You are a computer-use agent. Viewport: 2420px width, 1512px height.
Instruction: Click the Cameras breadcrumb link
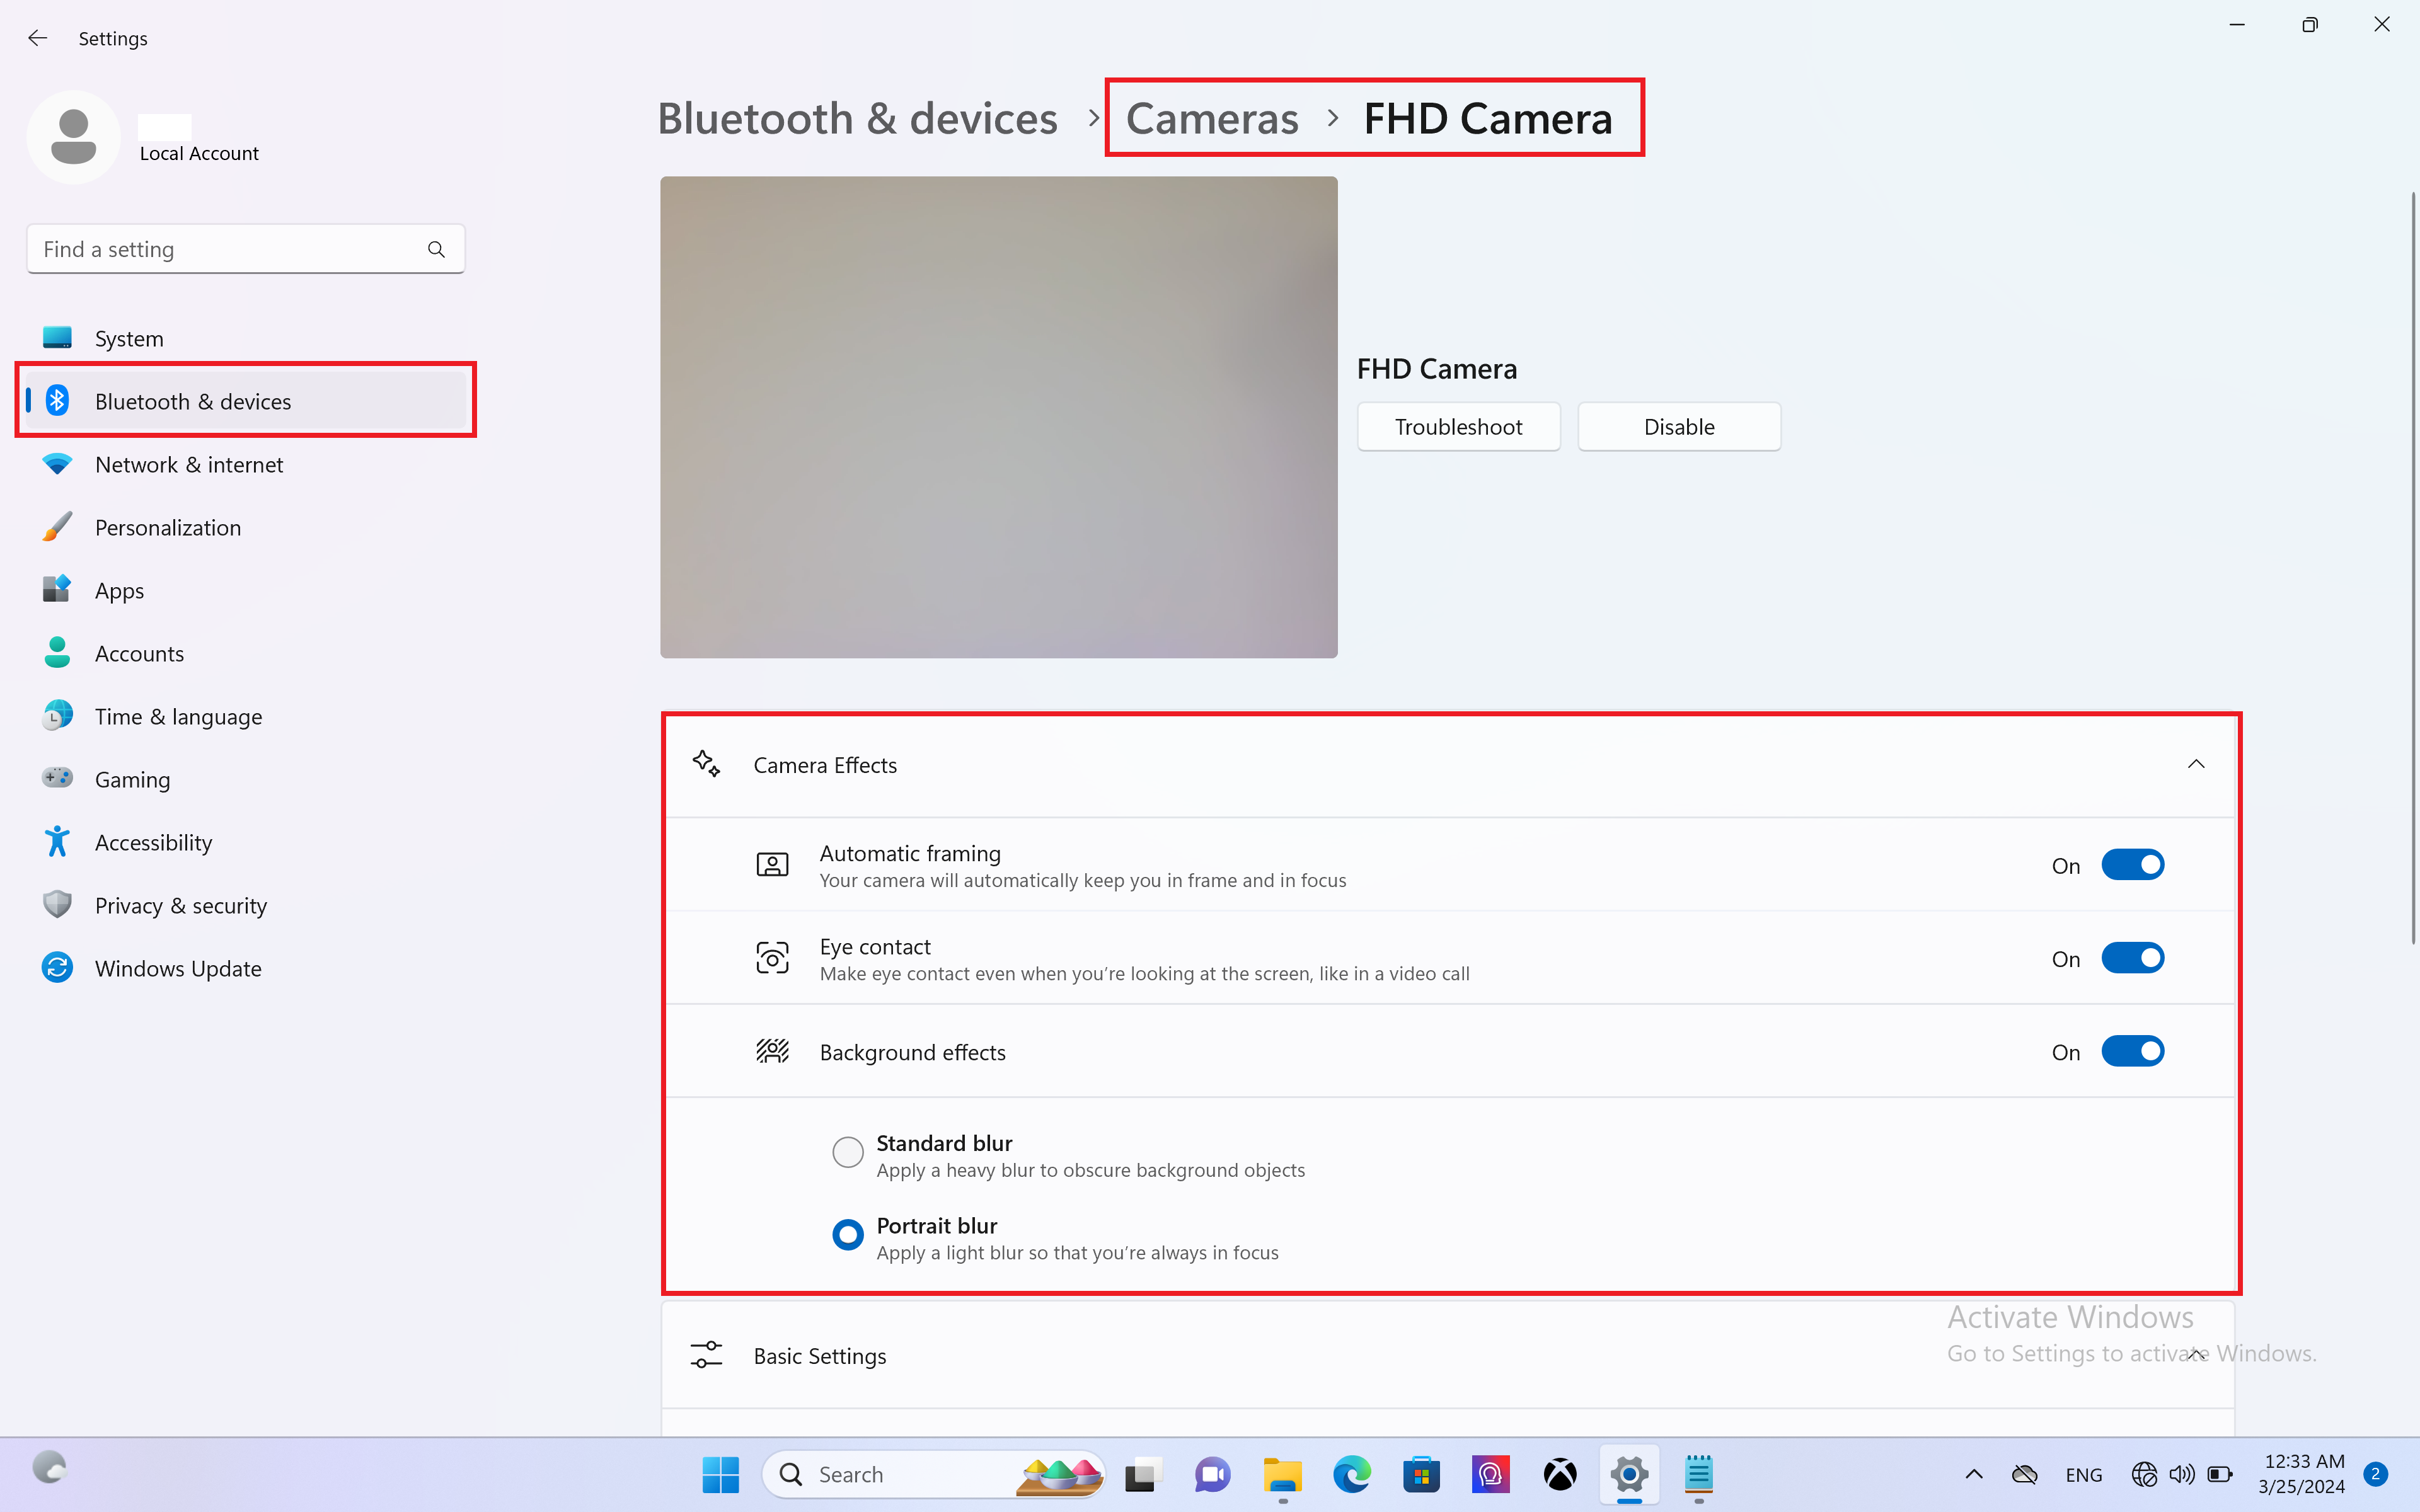[x=1212, y=119]
